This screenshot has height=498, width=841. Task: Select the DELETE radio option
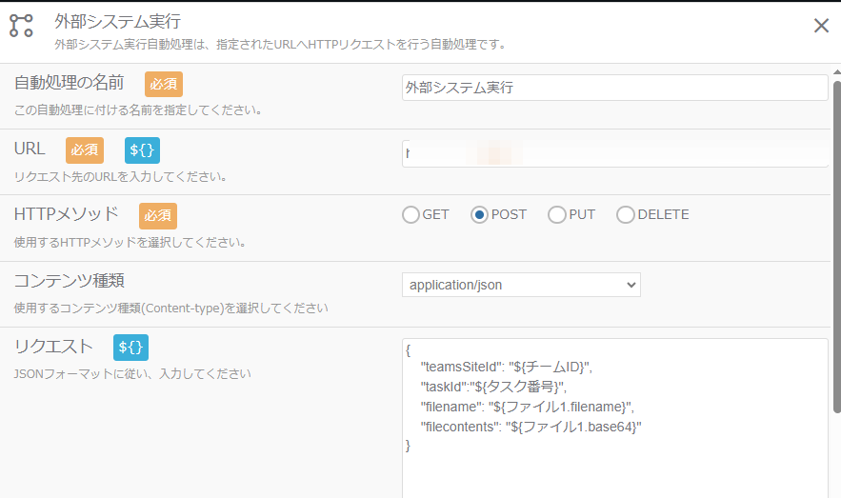tap(626, 215)
